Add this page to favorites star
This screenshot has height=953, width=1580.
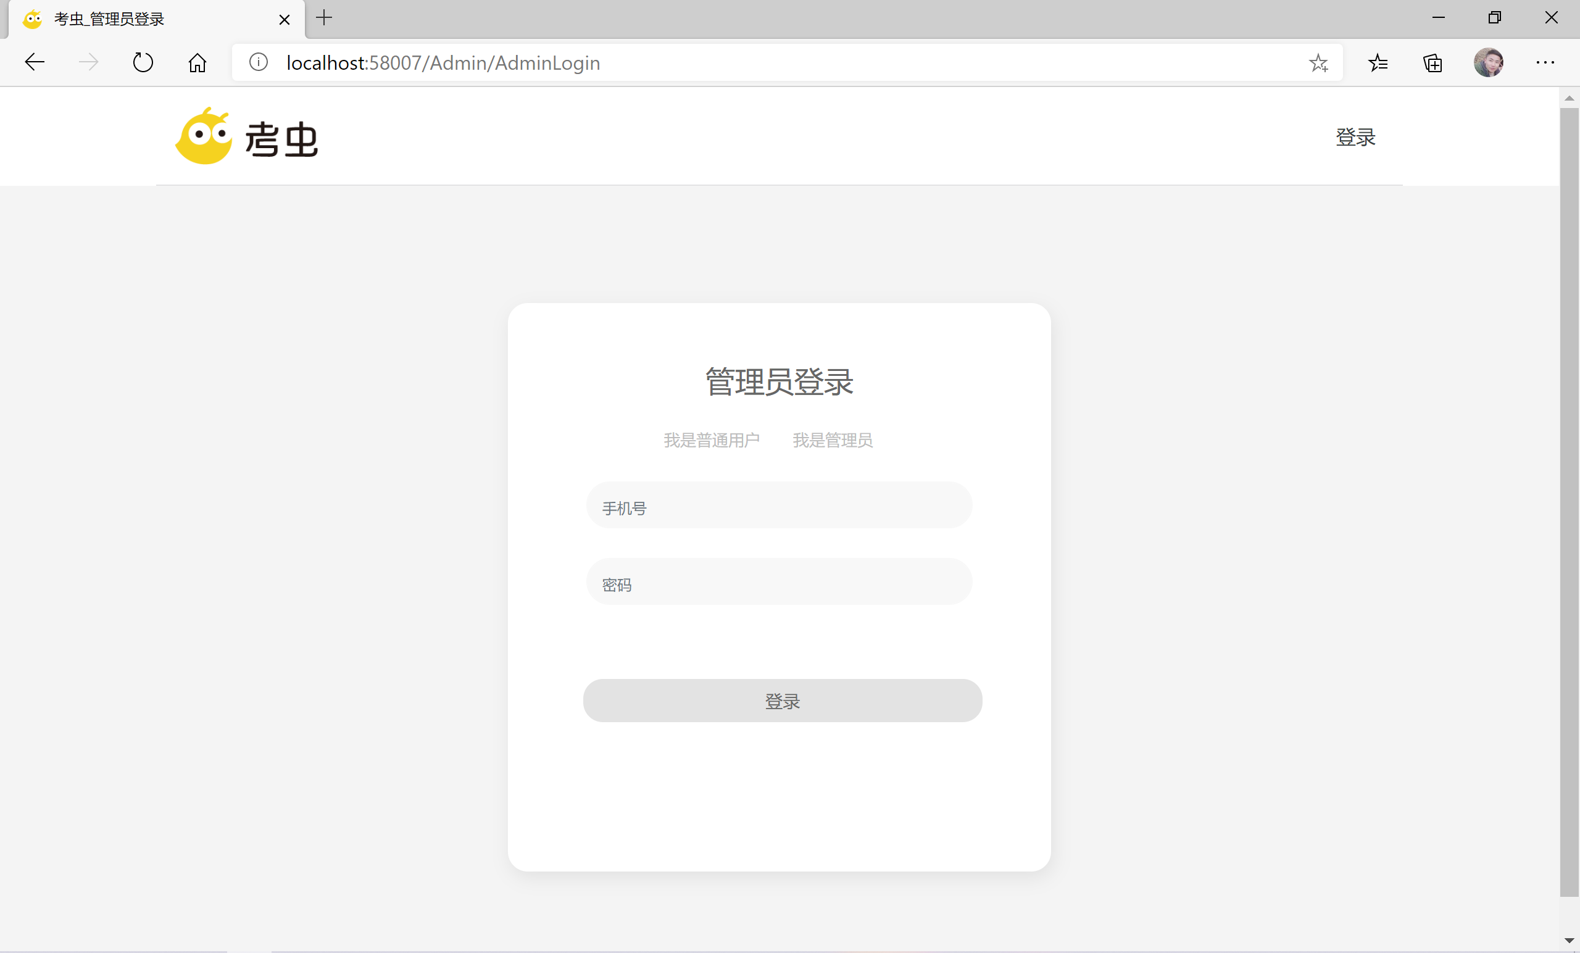[x=1318, y=62]
